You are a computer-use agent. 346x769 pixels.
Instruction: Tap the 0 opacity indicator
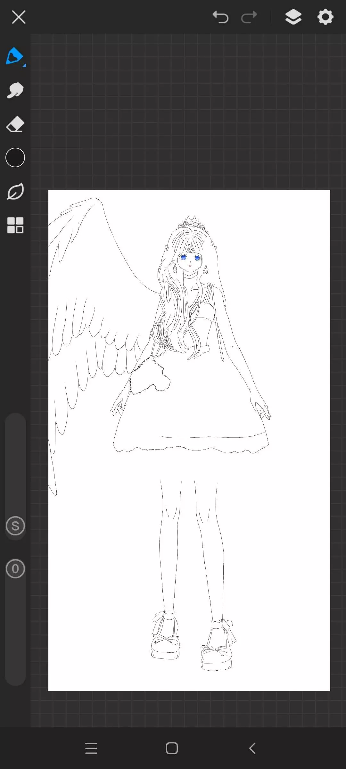coord(15,569)
